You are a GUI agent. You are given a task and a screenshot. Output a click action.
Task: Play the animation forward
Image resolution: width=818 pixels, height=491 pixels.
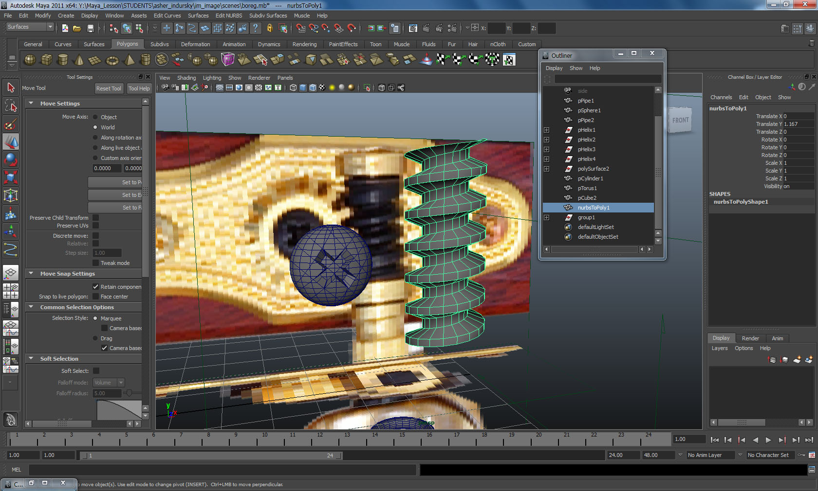click(768, 440)
